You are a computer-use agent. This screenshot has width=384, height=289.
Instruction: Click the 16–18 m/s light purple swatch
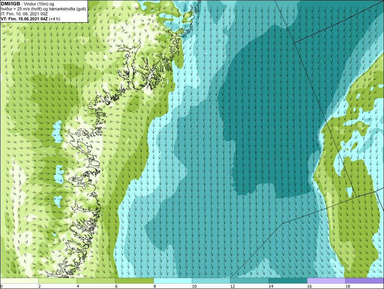pos(326,281)
